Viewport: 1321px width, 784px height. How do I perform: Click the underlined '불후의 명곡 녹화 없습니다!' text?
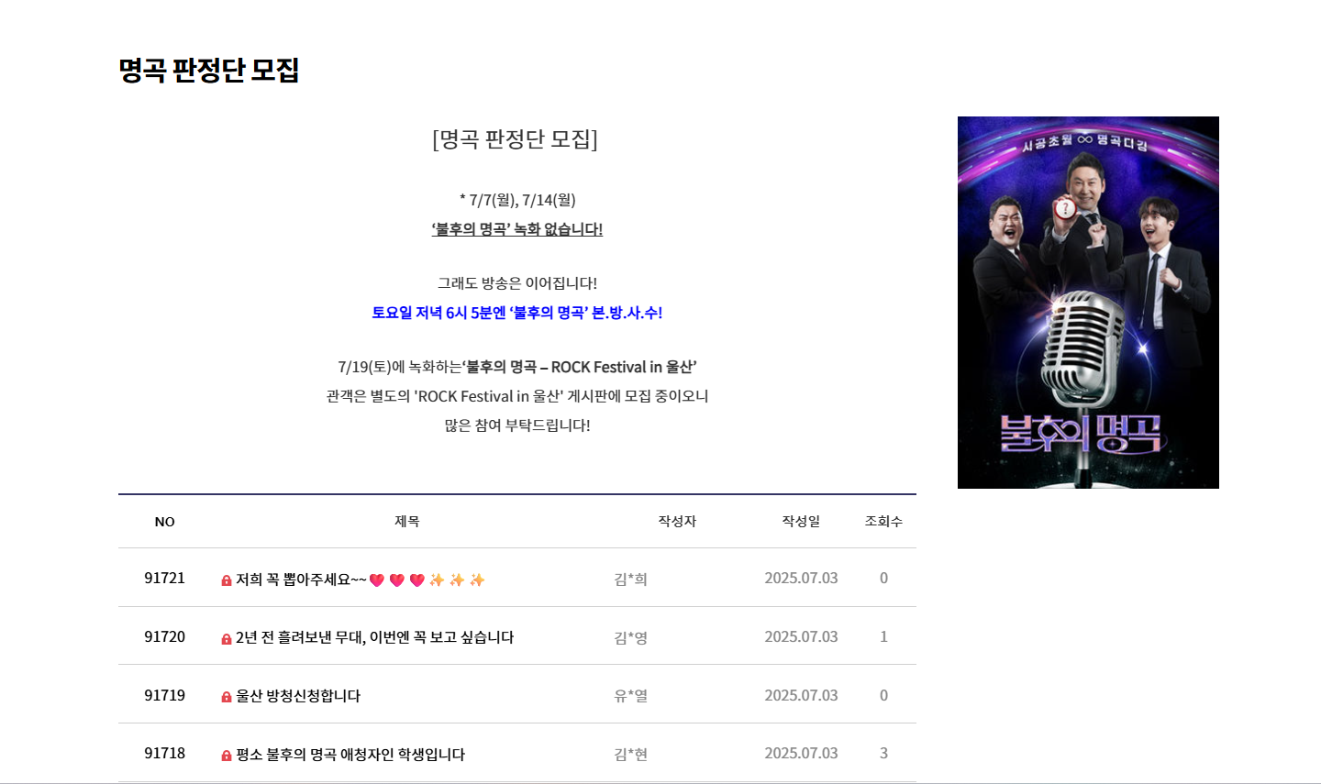[516, 229]
